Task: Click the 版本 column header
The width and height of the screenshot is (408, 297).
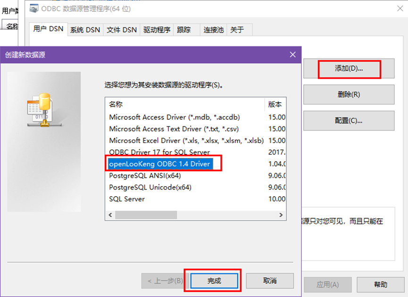Action: 275,105
